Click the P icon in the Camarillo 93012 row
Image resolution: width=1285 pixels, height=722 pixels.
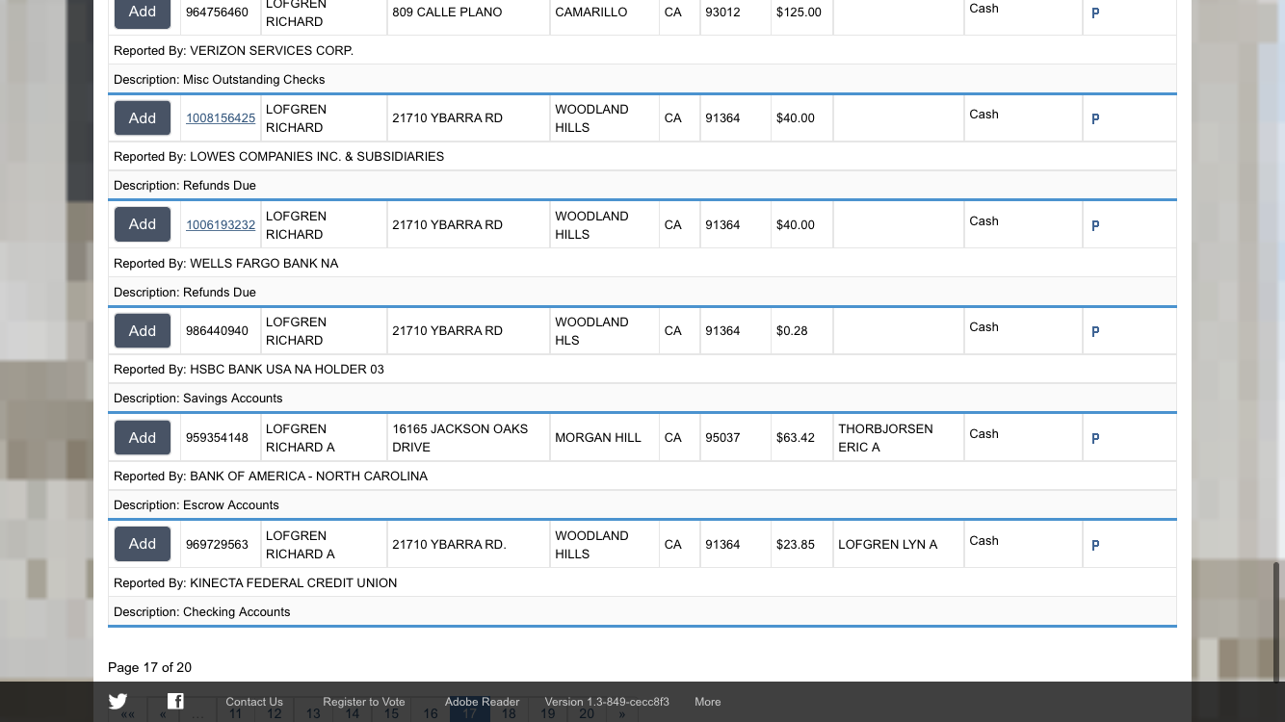click(x=1095, y=13)
